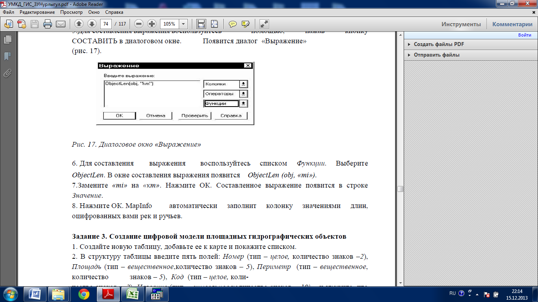Show hidden tray icons arrow

[x=477, y=294]
